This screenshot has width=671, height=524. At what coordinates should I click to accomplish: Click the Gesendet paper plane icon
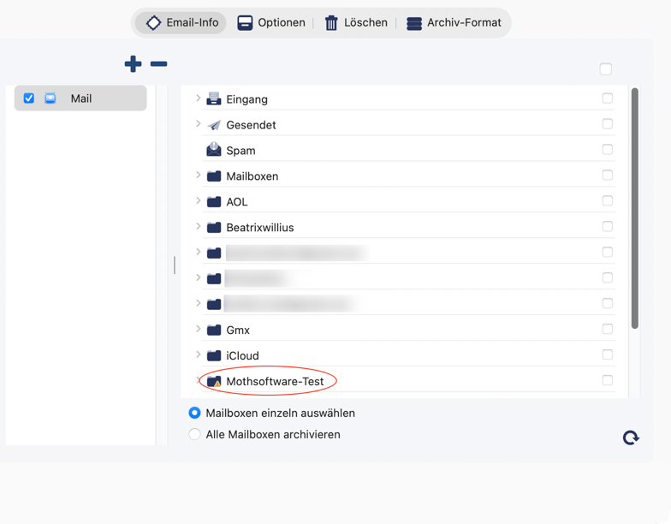click(214, 125)
